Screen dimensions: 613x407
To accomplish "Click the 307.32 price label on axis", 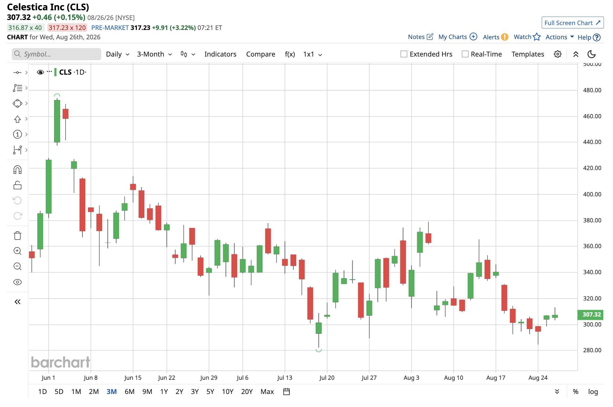I will click(590, 314).
